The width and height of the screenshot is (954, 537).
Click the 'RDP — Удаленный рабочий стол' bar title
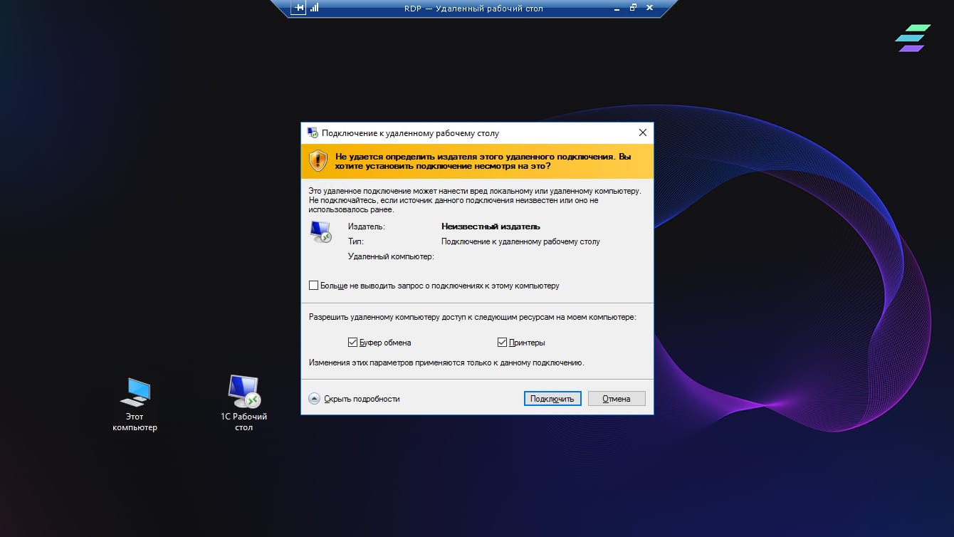pyautogui.click(x=472, y=9)
